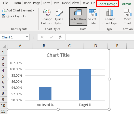Image resolution: width=134 pixels, height=114 pixels.
Task: Select column D header
Action: coord(96,46)
